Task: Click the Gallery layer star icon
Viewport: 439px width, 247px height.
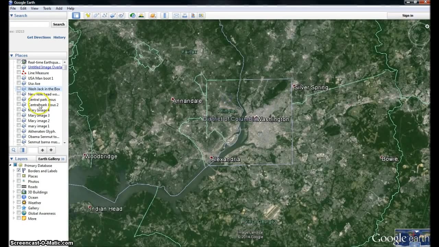Action: coord(24,208)
